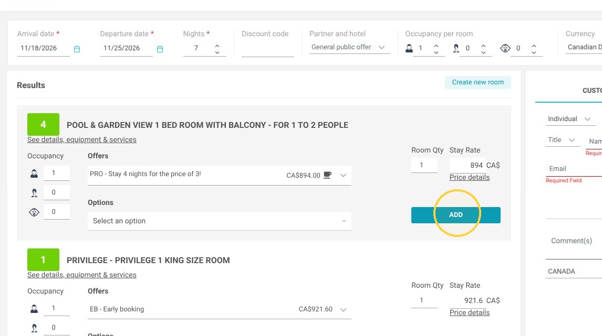Edit the 894 Stay Rate field
This screenshot has height=336, width=602.
coord(468,165)
